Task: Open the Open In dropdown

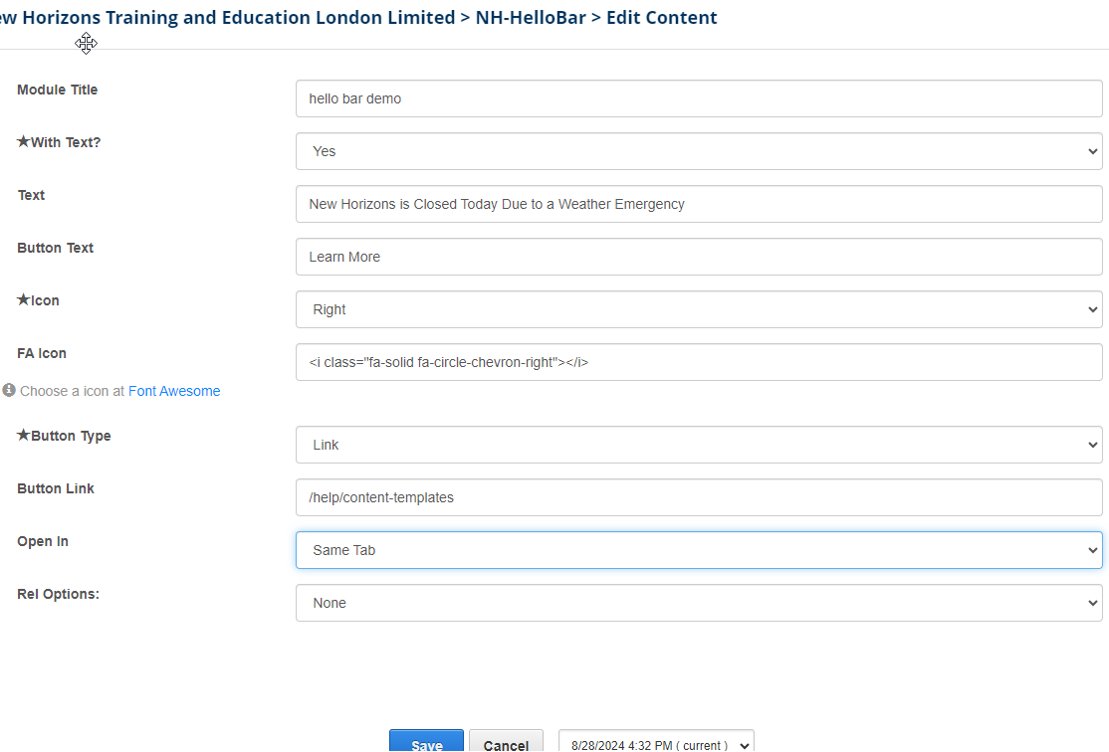Action: tap(698, 550)
